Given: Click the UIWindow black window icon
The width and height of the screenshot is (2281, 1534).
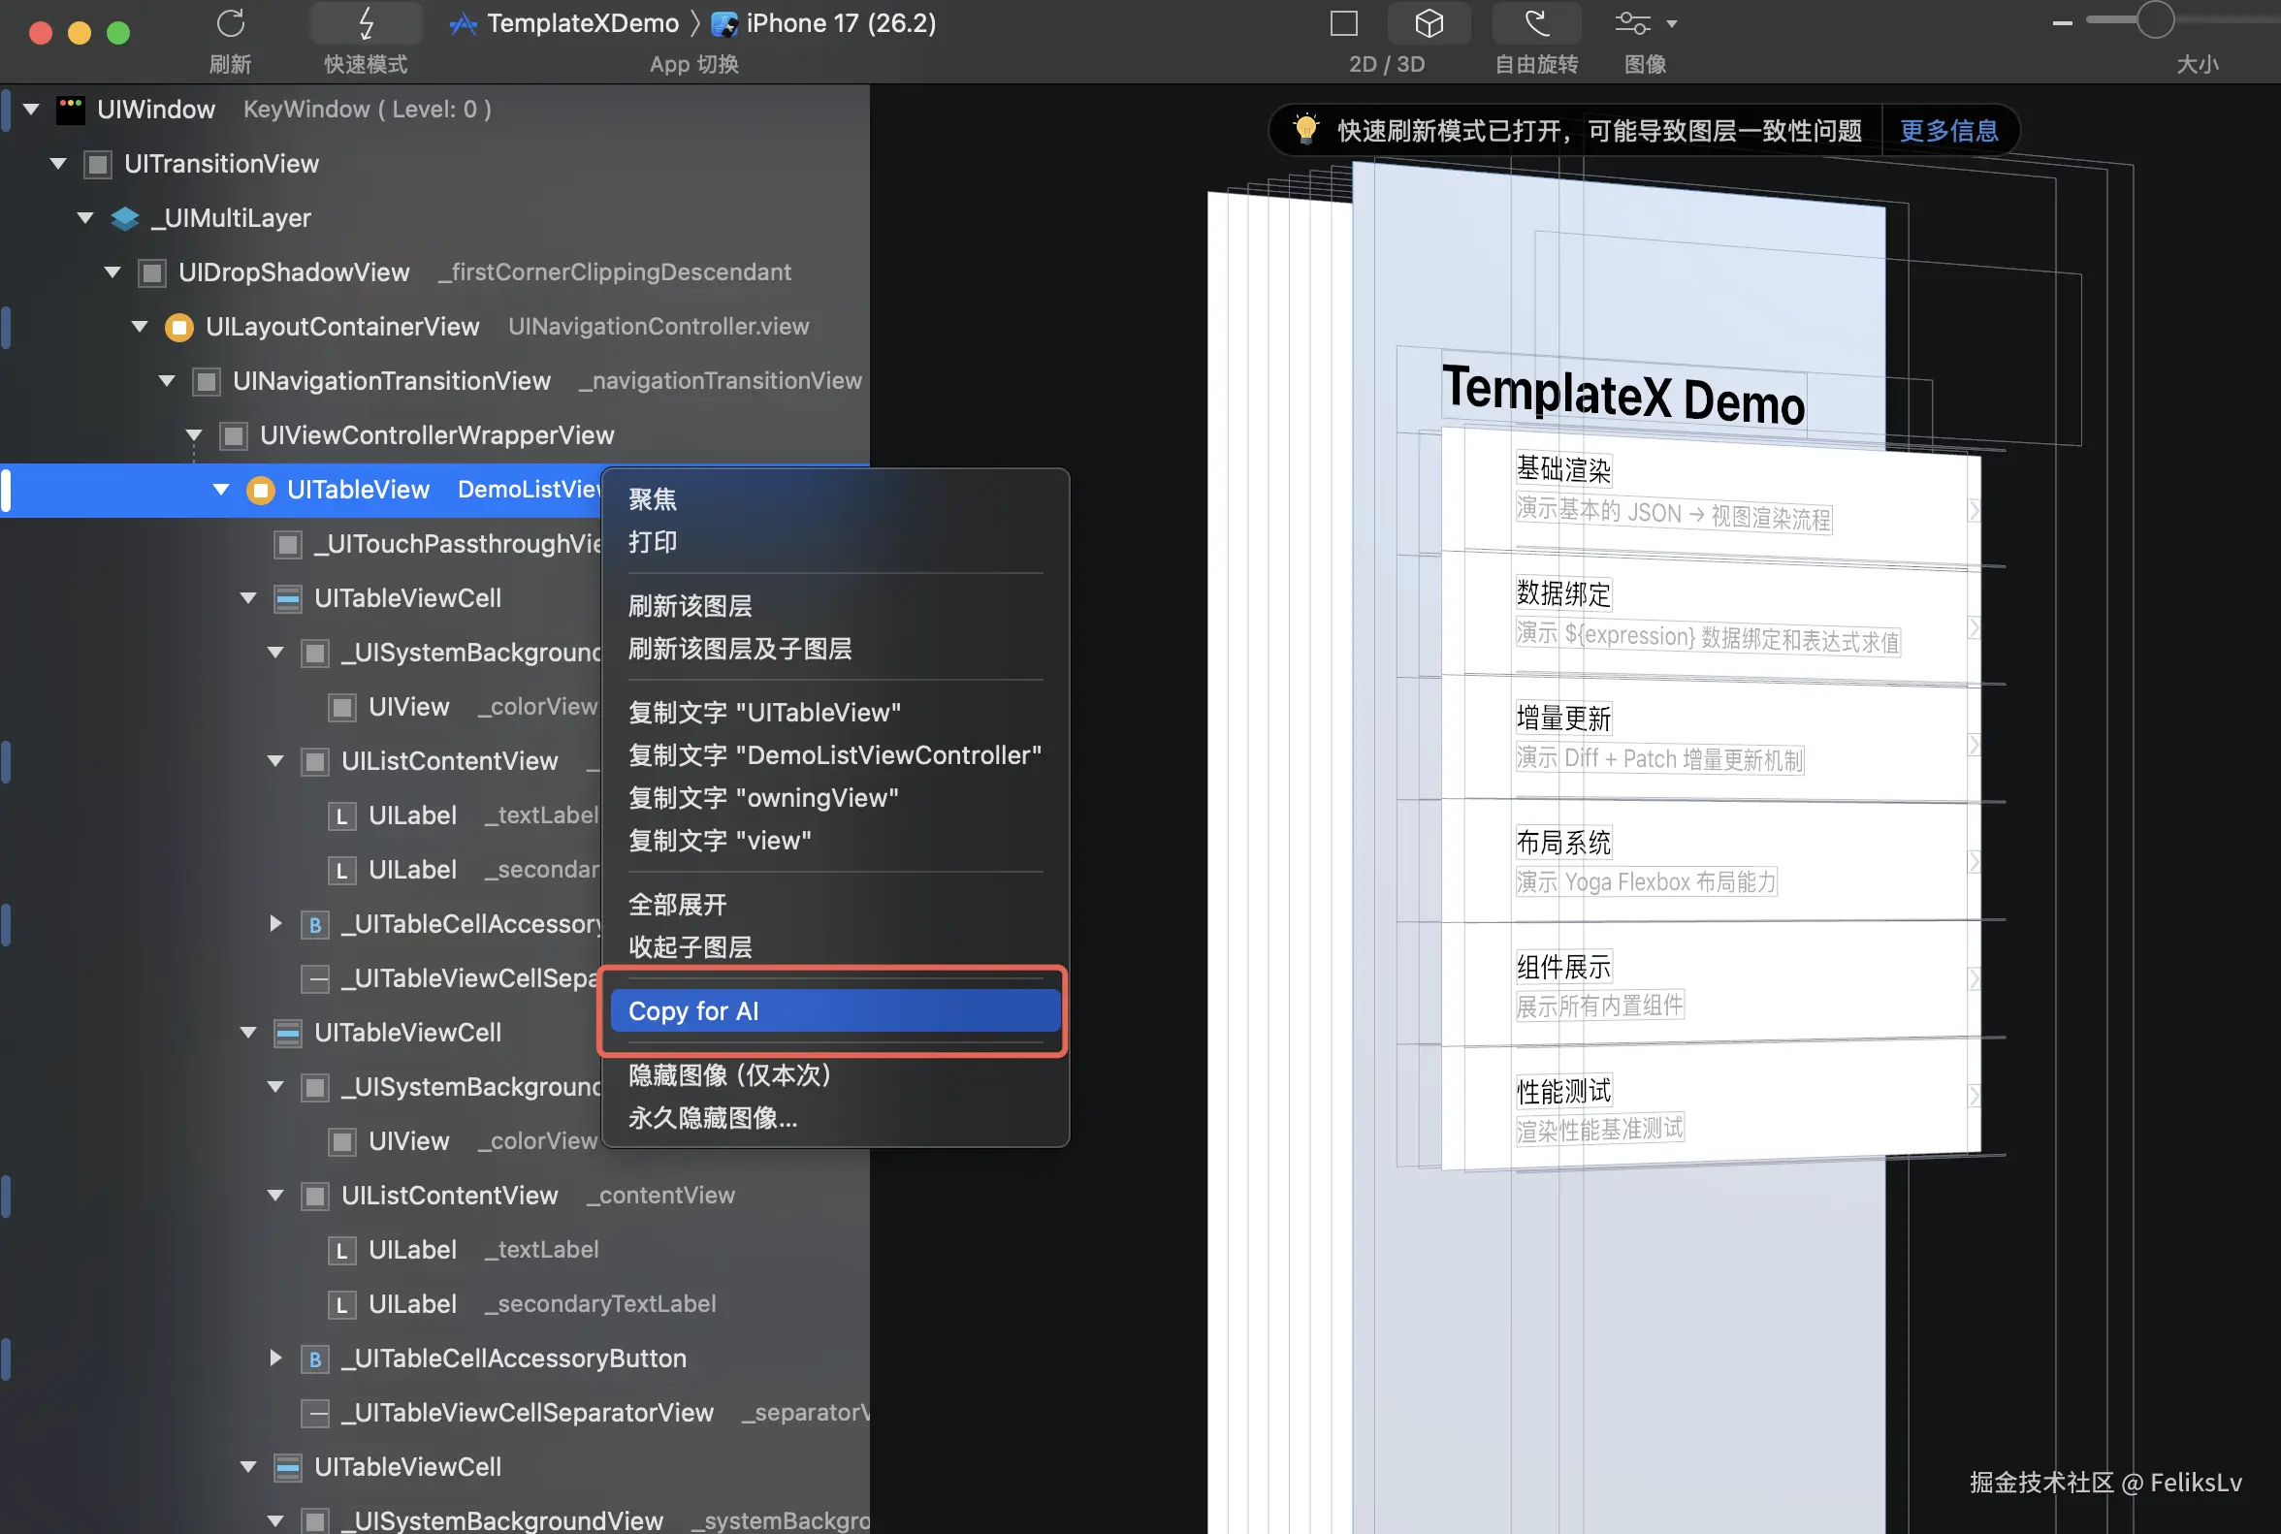Looking at the screenshot, I should click(x=71, y=110).
